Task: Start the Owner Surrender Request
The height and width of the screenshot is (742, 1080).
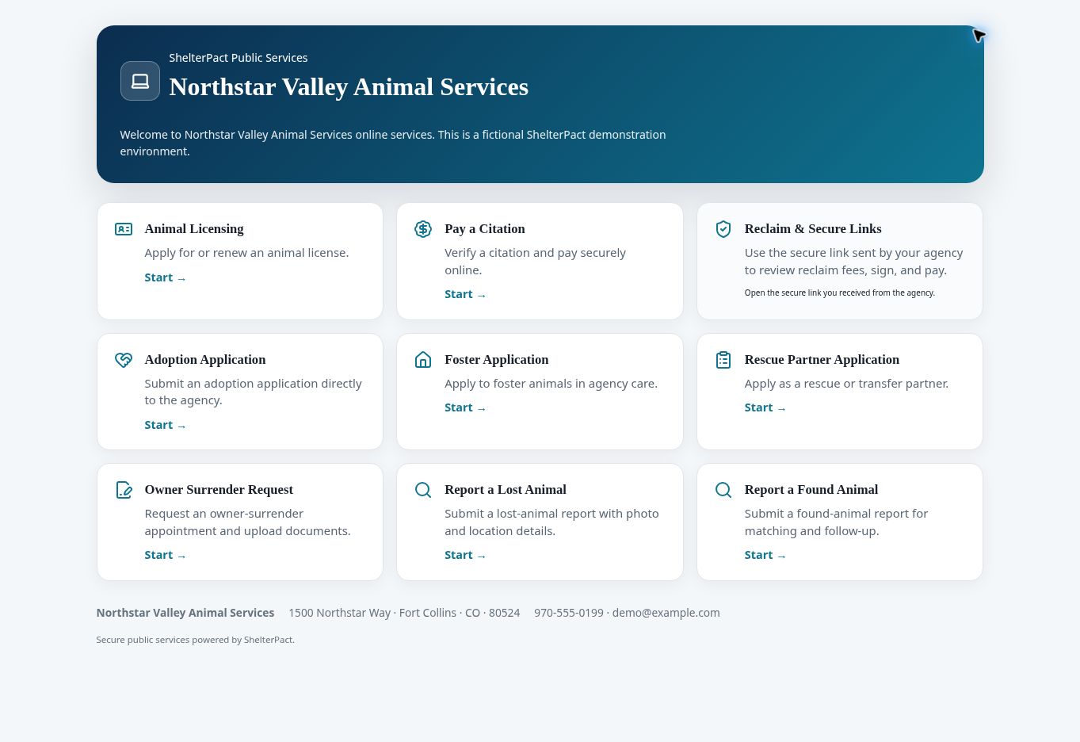Action: (165, 555)
